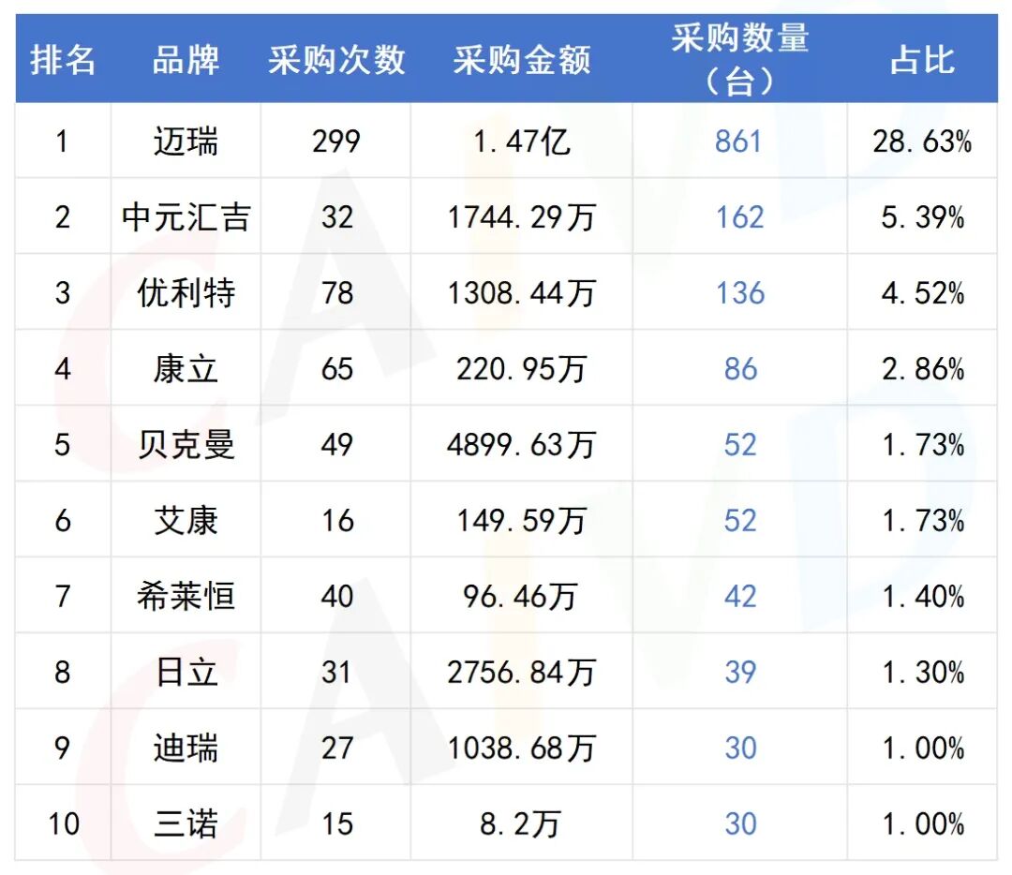Click purchase count 31

[x=337, y=673]
